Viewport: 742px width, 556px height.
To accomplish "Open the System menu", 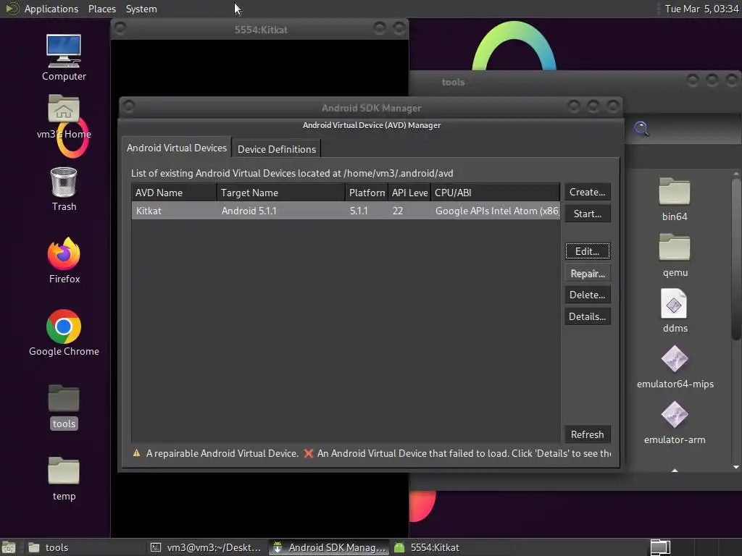I will [x=141, y=9].
